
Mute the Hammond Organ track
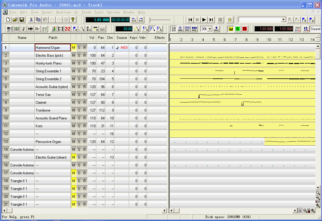point(73,48)
